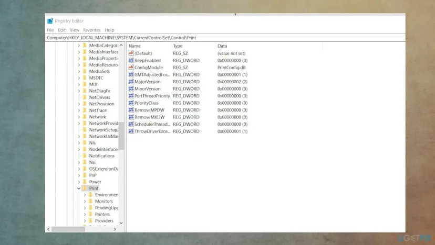435x245 pixels.
Task: Expand the Nls key
Action: point(79,143)
